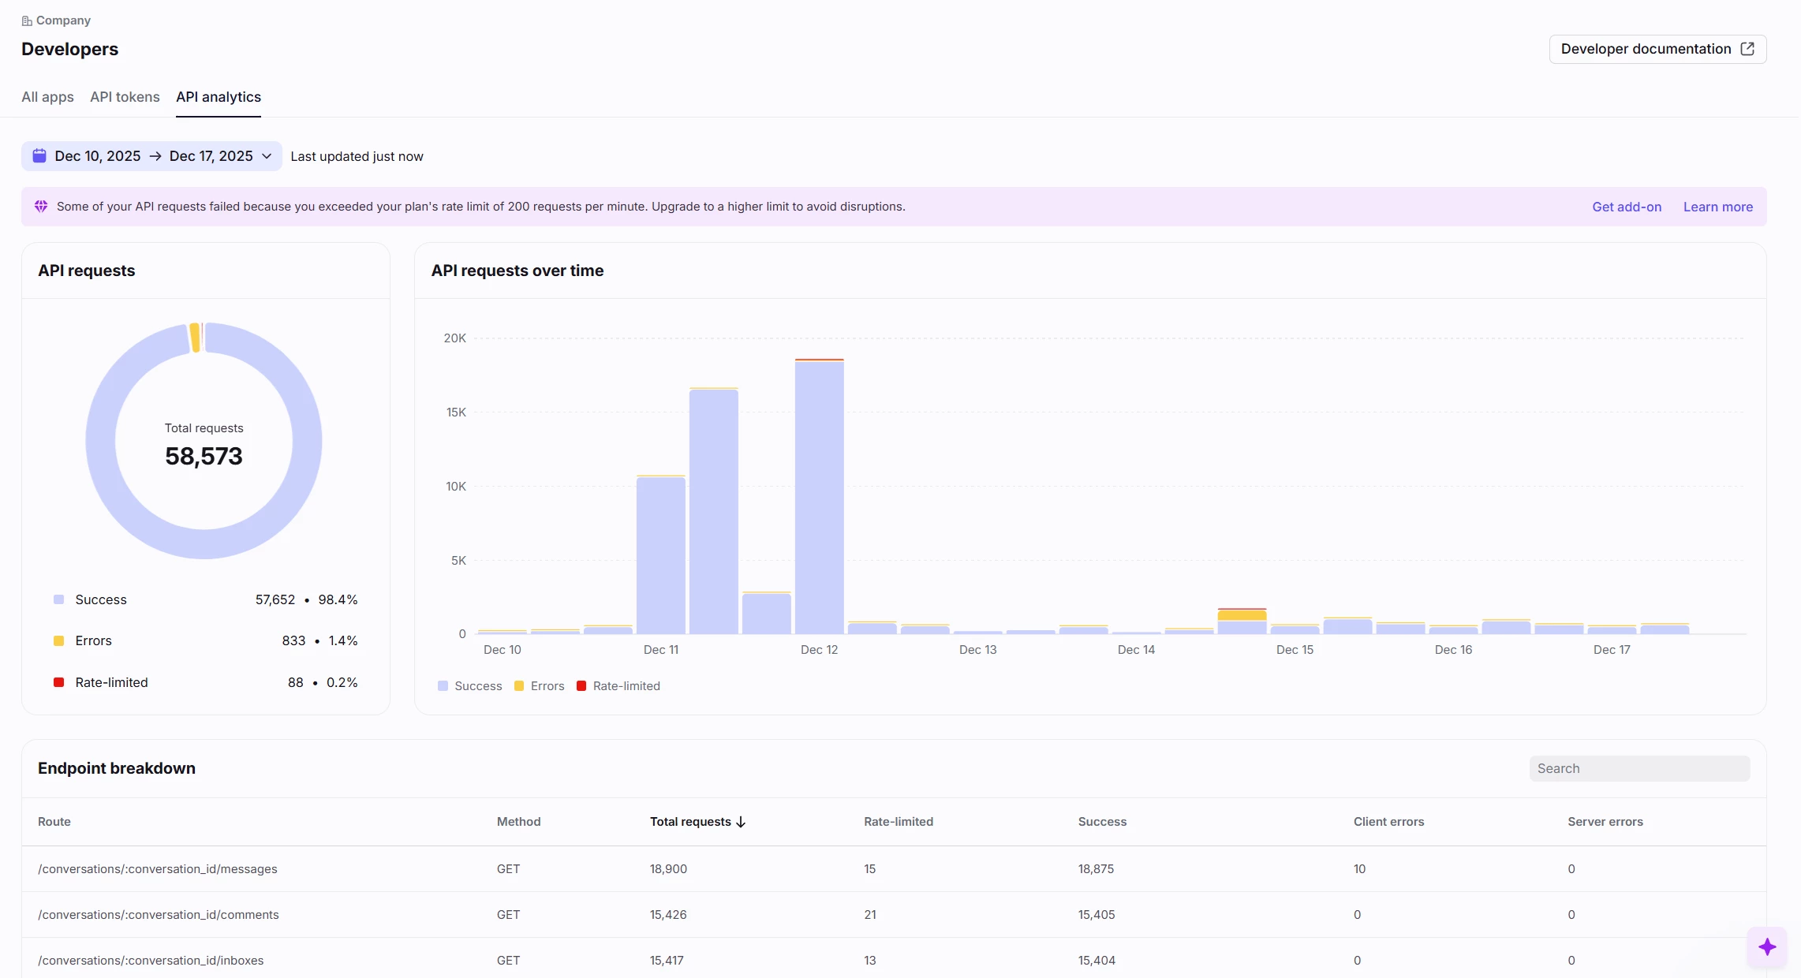Viewport: 1801px width, 978px height.
Task: Click the Learn more link
Action: [1717, 207]
